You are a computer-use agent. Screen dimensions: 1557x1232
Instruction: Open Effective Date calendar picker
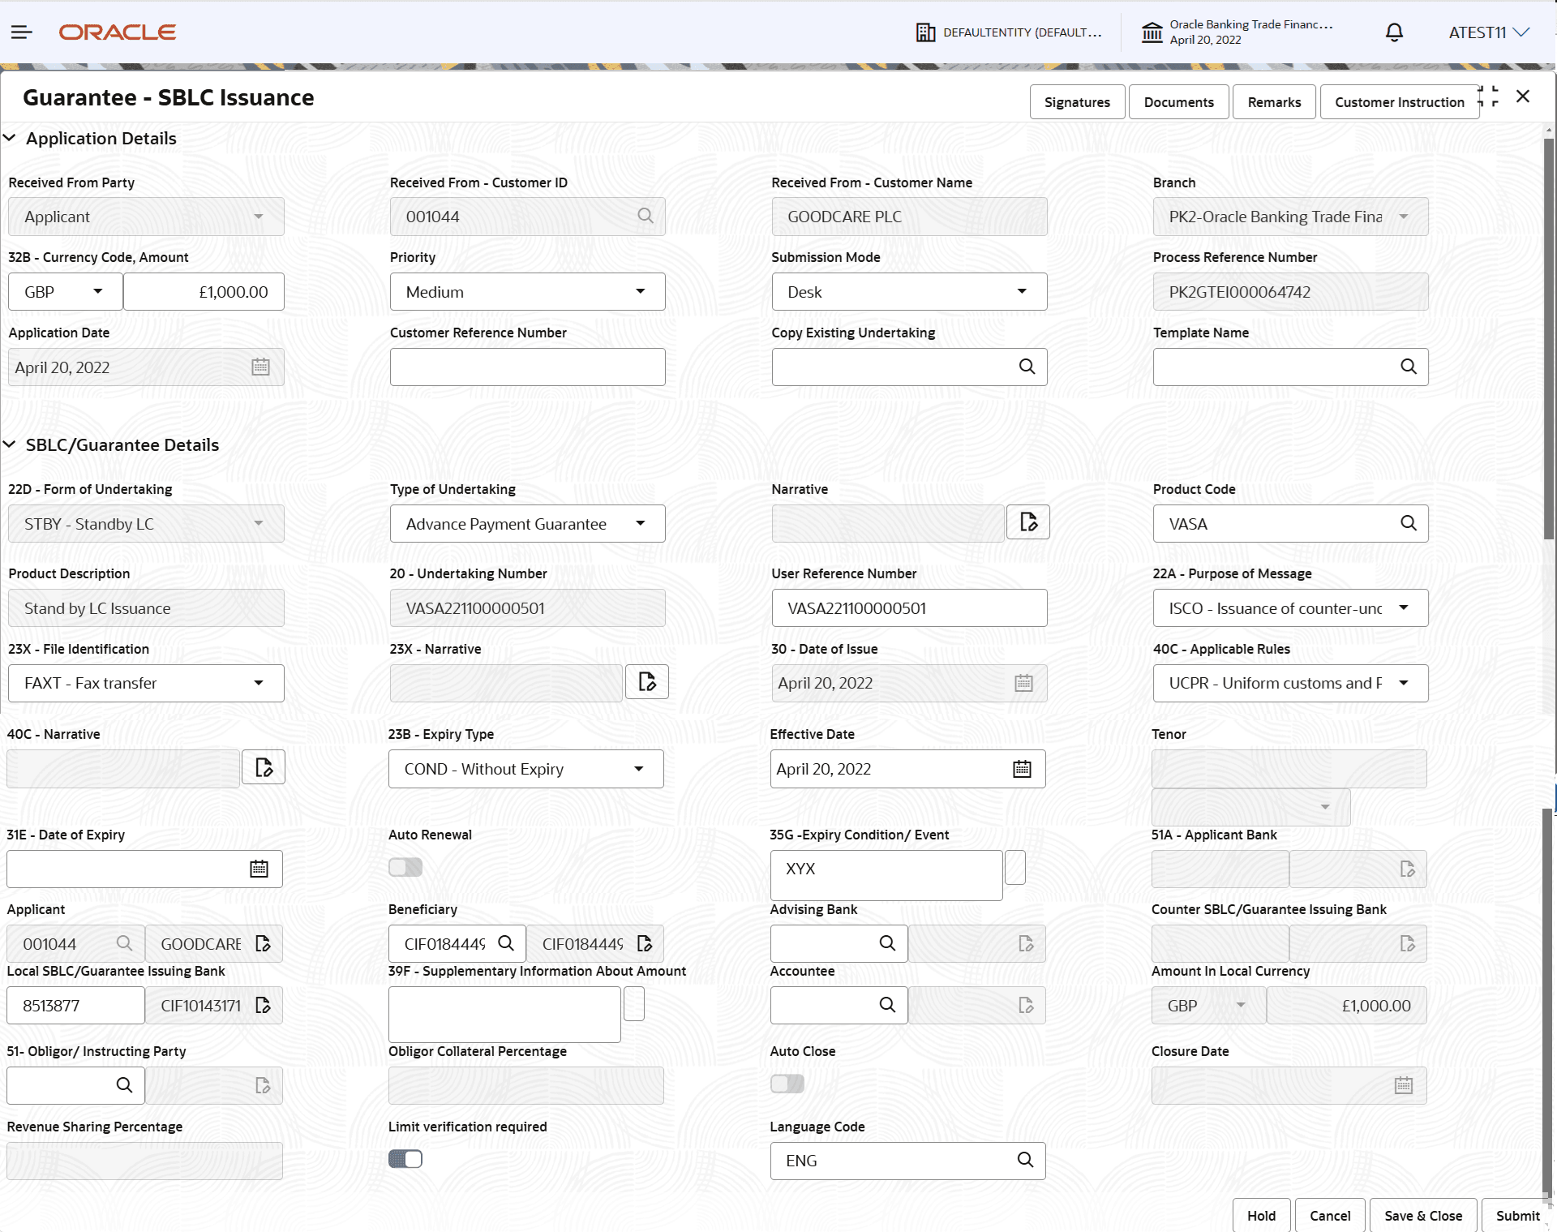pyautogui.click(x=1022, y=769)
